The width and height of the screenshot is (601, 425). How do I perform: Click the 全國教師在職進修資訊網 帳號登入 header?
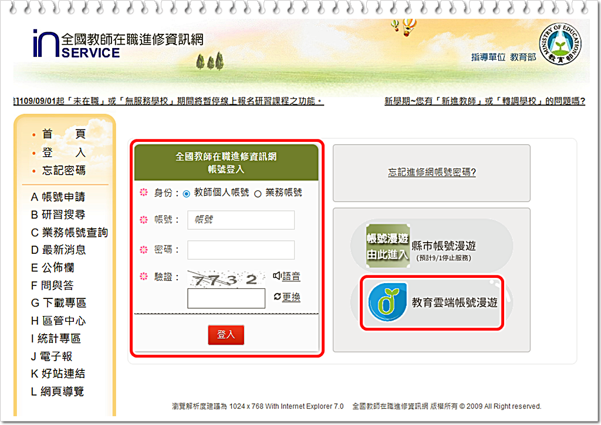pos(226,163)
